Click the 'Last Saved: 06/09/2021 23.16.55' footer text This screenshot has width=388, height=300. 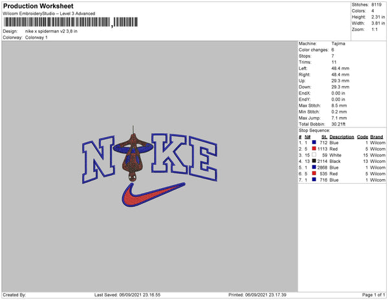[127, 295]
